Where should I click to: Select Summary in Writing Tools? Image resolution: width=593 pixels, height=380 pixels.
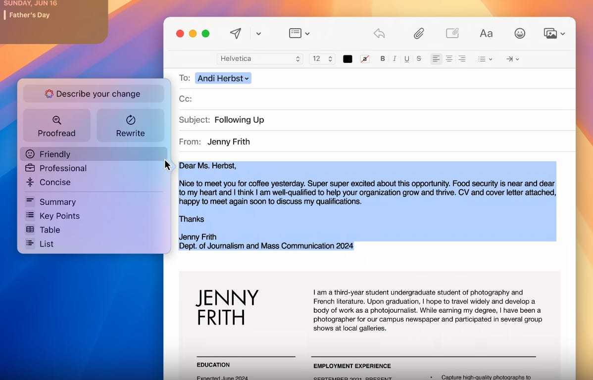(94, 202)
